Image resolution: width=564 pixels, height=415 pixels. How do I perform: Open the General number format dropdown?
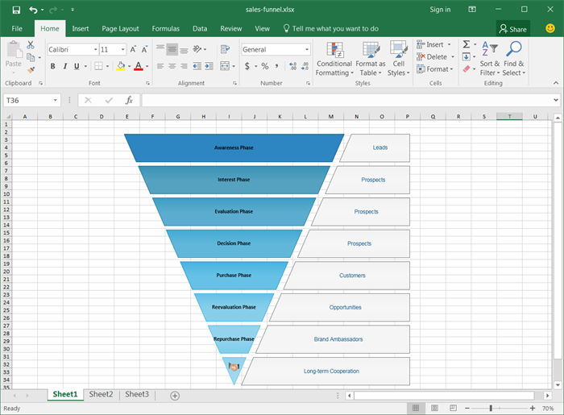[307, 50]
